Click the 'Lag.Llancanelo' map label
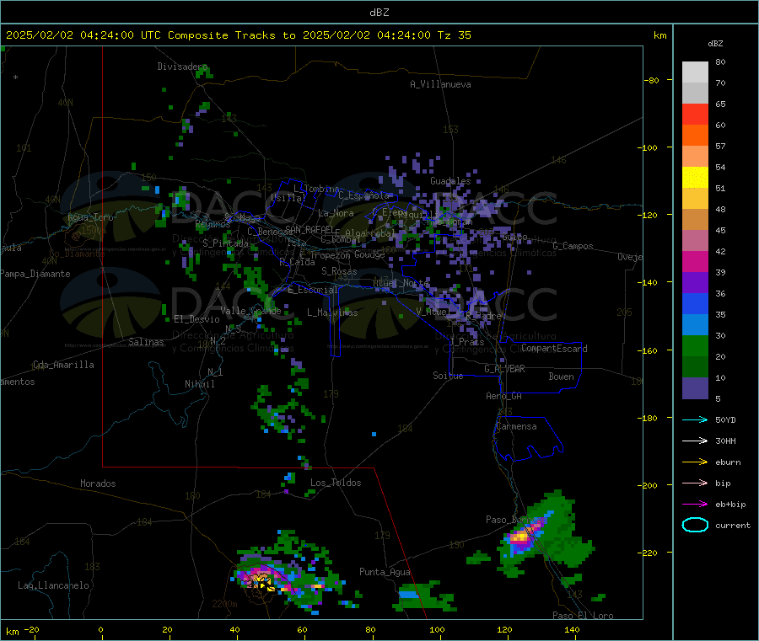 pyautogui.click(x=53, y=585)
